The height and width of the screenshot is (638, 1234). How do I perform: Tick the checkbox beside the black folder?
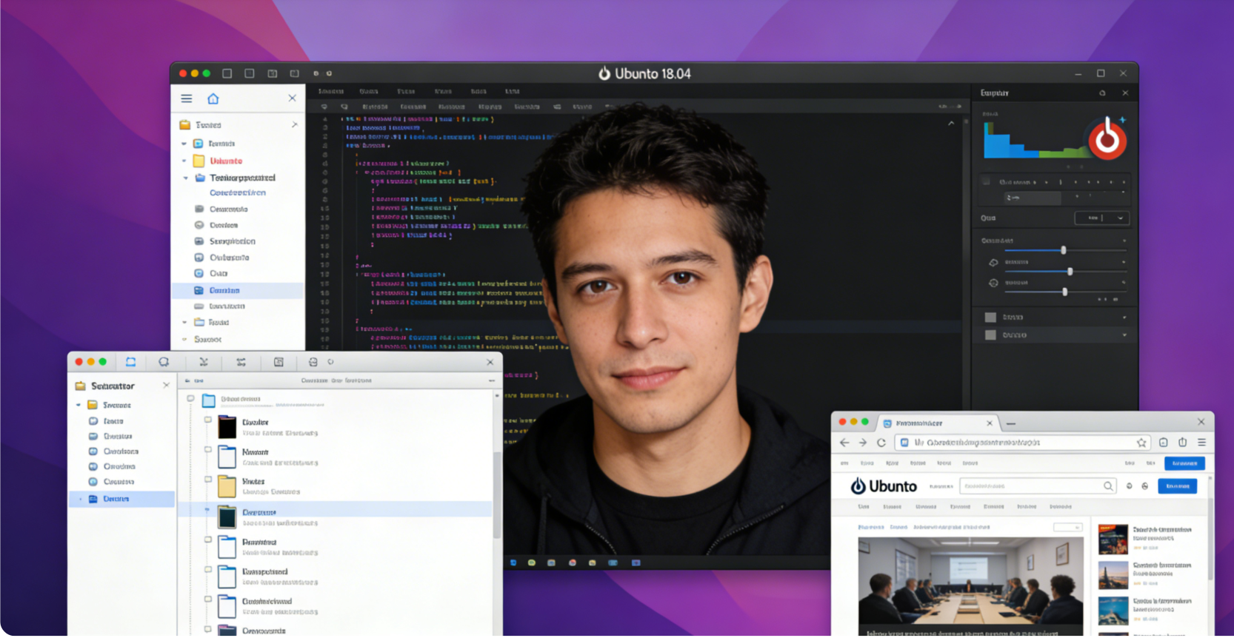tap(208, 420)
